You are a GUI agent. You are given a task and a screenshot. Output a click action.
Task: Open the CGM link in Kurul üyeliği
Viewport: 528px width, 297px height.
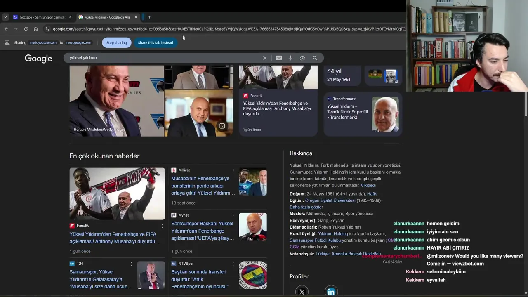[x=295, y=247]
